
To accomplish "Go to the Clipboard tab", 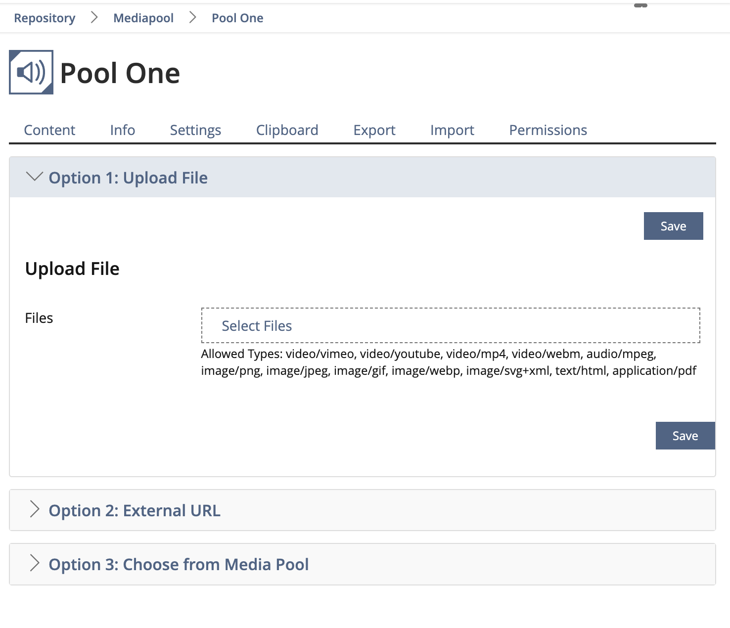I will pyautogui.click(x=287, y=130).
